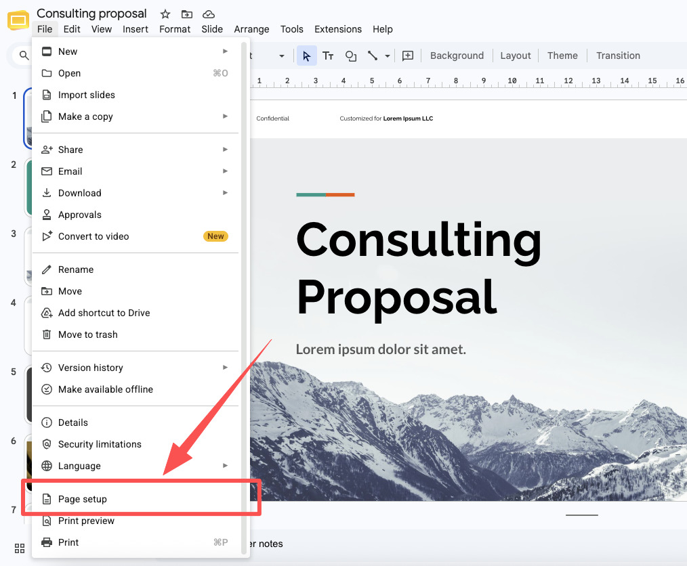Click the speaker notes area
This screenshot has height=566, width=687.
pos(469,544)
